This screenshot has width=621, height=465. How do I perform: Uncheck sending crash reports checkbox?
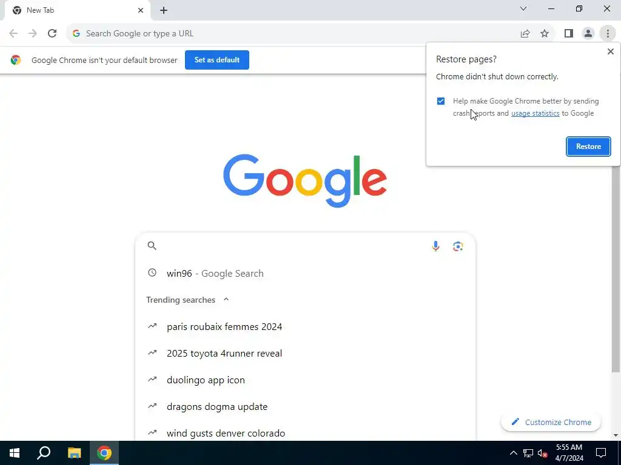click(441, 101)
